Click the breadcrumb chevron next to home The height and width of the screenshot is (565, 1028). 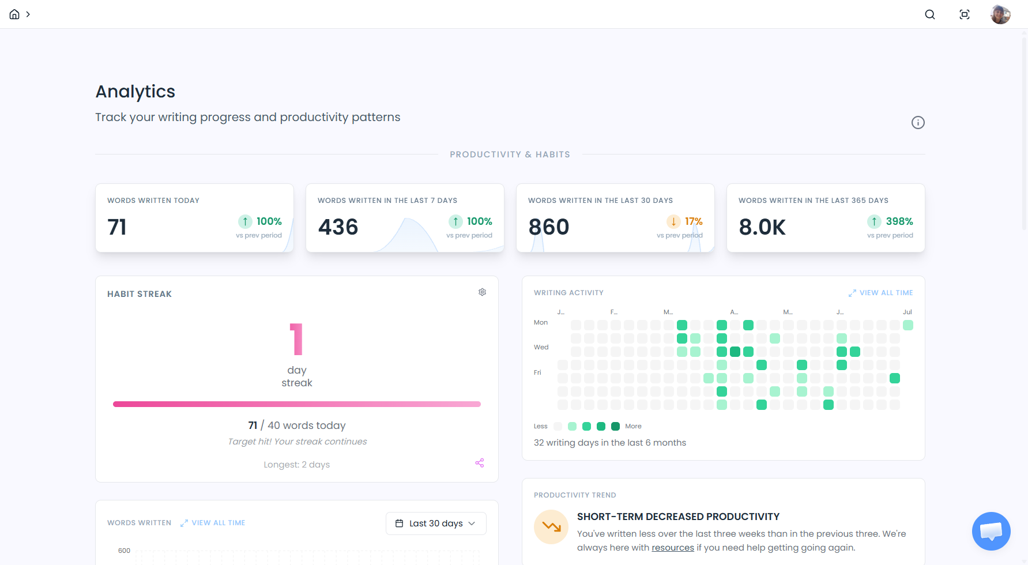click(28, 14)
